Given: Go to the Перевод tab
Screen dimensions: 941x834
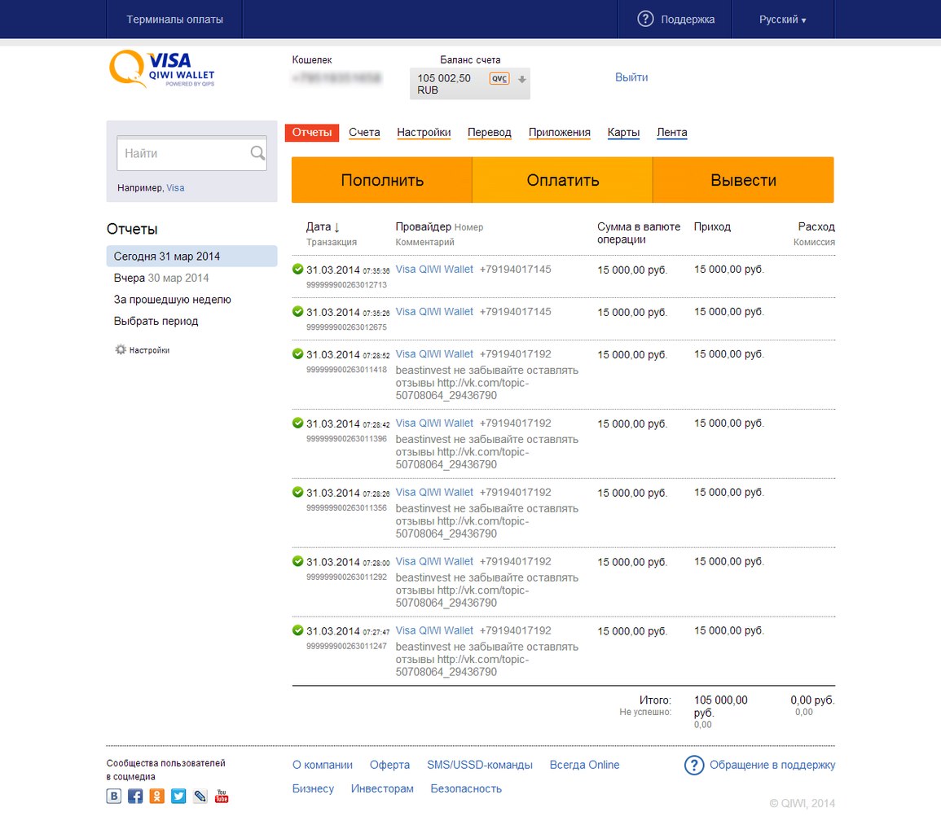Looking at the screenshot, I should (490, 133).
